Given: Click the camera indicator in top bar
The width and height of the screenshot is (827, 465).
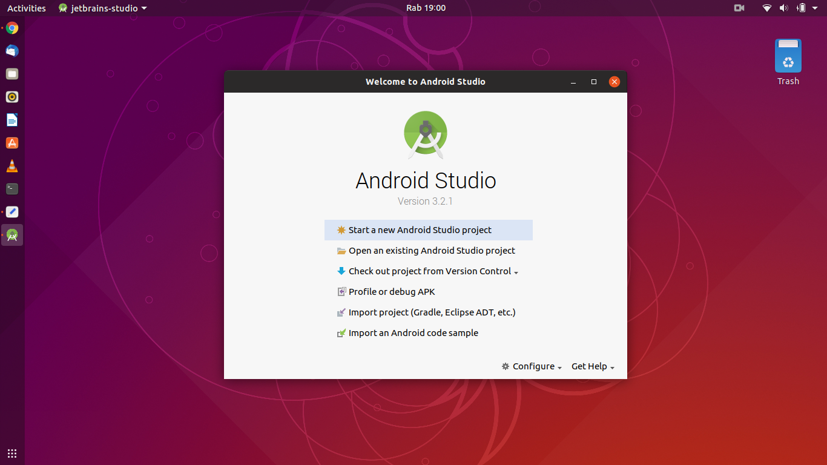Looking at the screenshot, I should [x=739, y=8].
